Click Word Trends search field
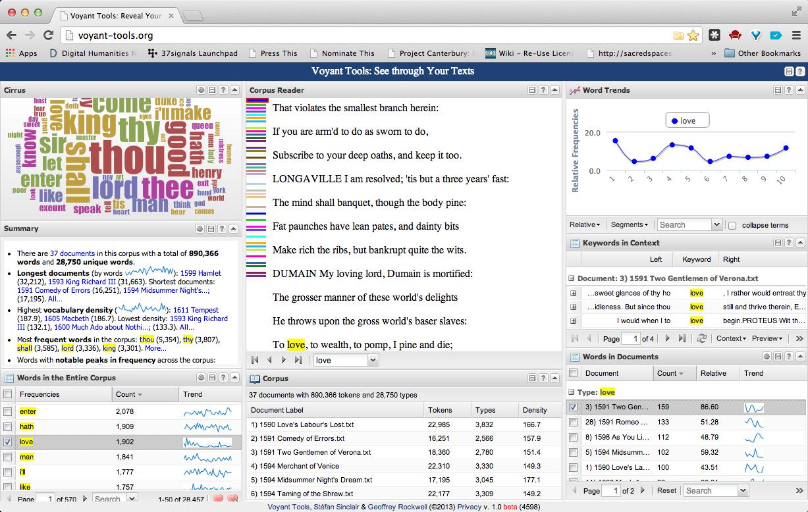 point(684,224)
